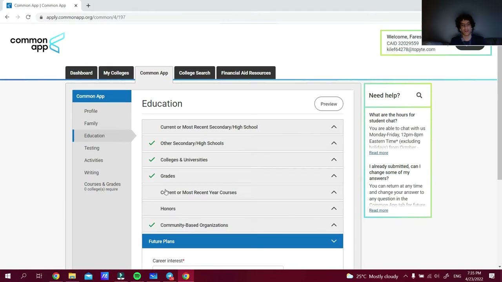Toggle the Other Secondary/High Schools section chevron
The height and width of the screenshot is (282, 502).
334,143
